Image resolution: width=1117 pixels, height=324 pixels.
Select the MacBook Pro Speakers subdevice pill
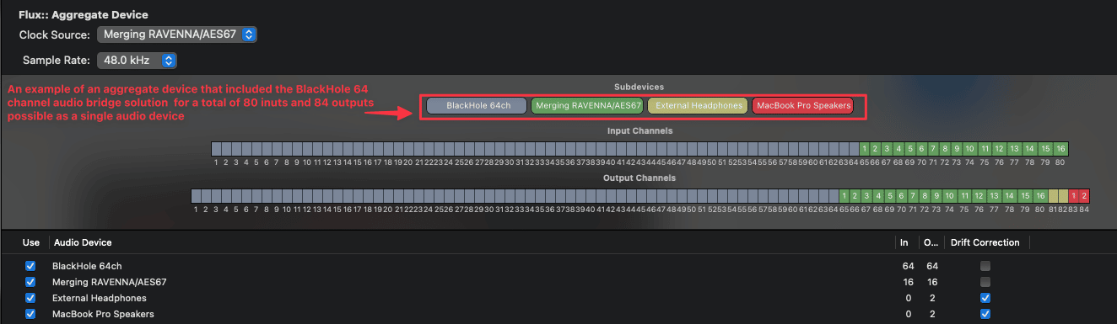click(802, 106)
